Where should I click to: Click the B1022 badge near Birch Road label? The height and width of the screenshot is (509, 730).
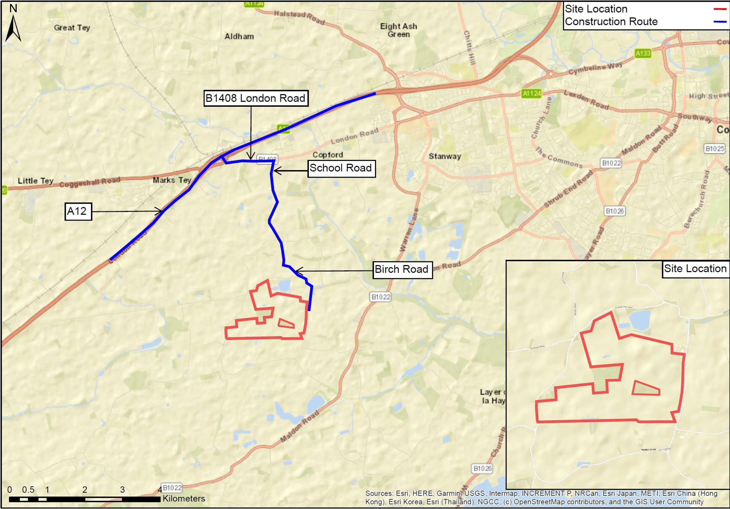click(x=380, y=297)
